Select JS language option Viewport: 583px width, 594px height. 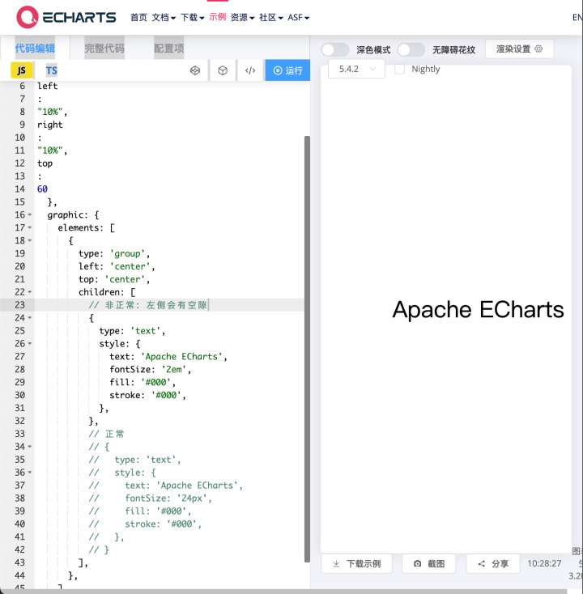tap(22, 70)
